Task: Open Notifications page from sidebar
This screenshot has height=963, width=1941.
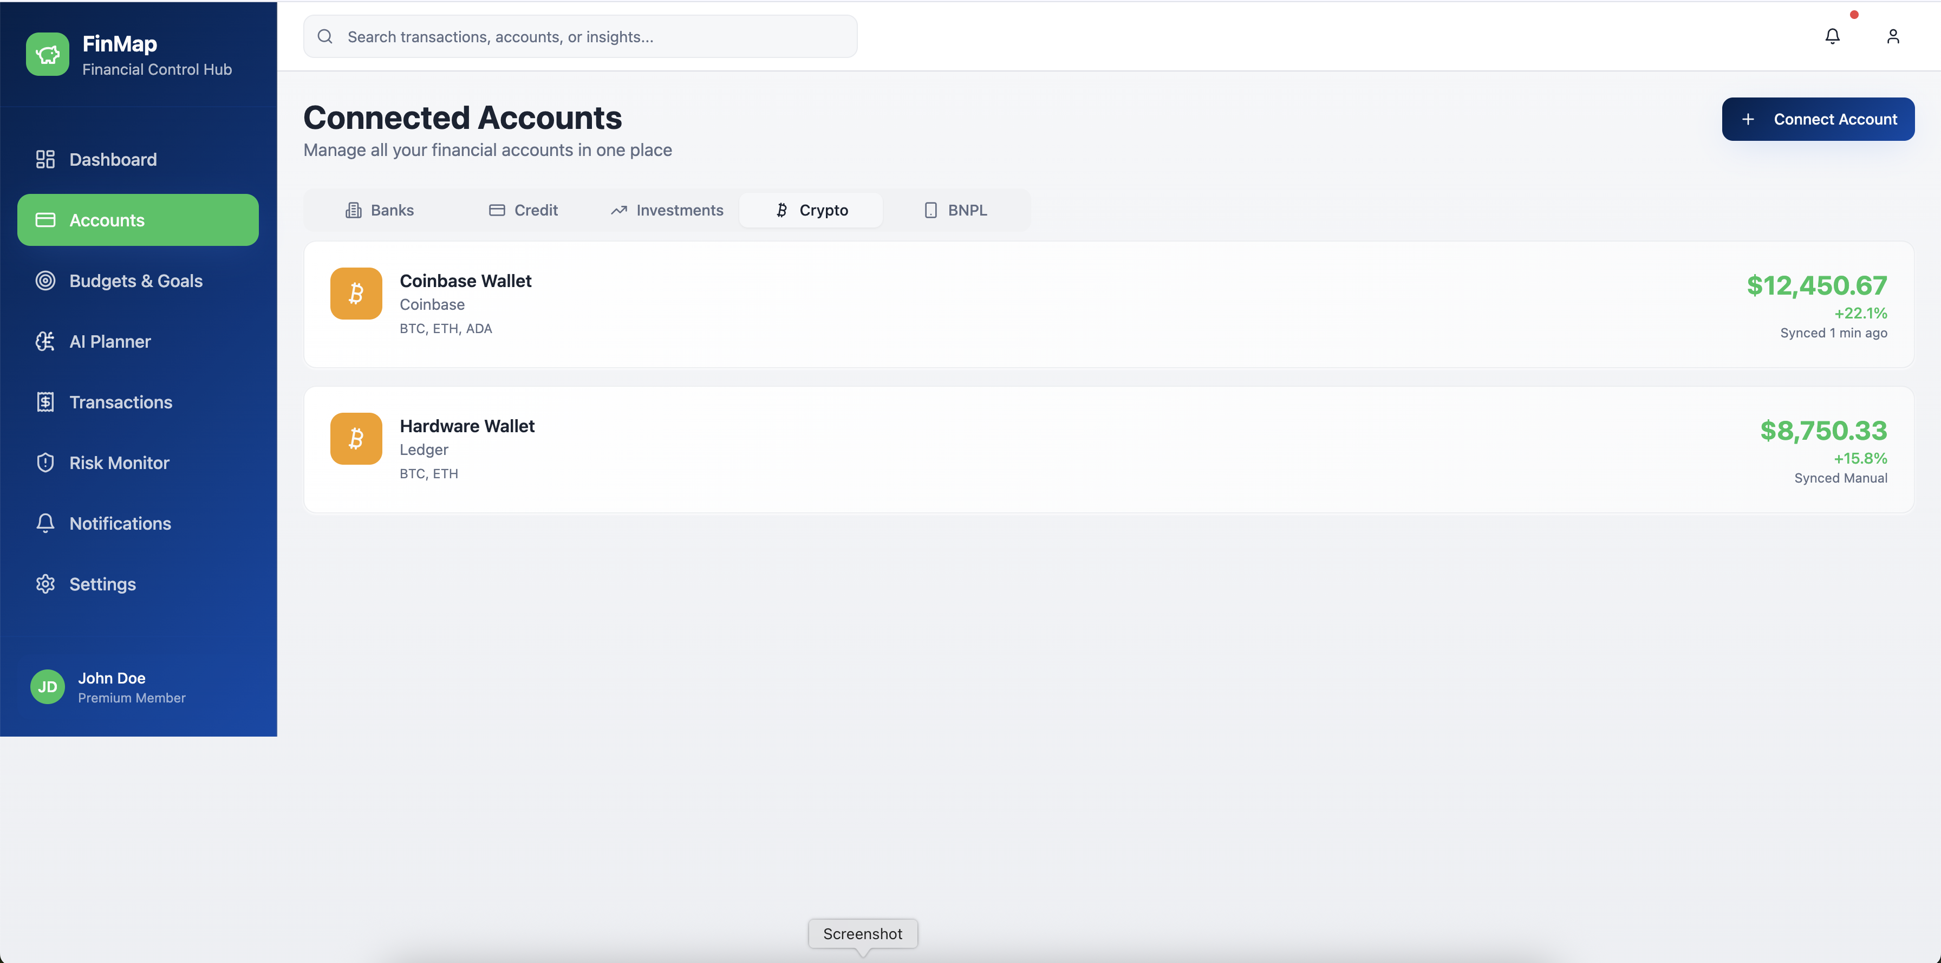Action: click(x=138, y=523)
